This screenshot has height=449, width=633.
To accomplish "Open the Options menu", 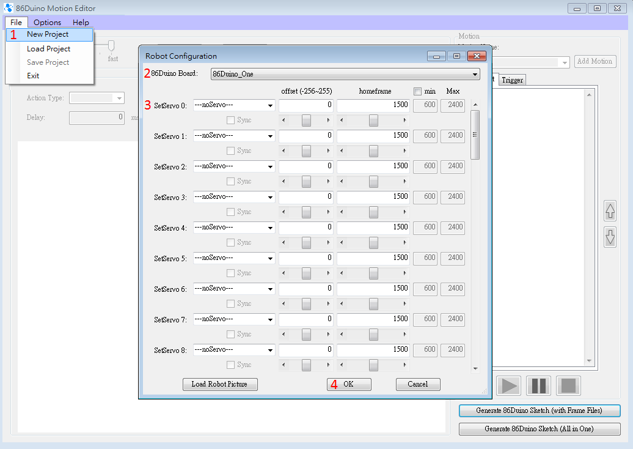I will click(x=47, y=22).
